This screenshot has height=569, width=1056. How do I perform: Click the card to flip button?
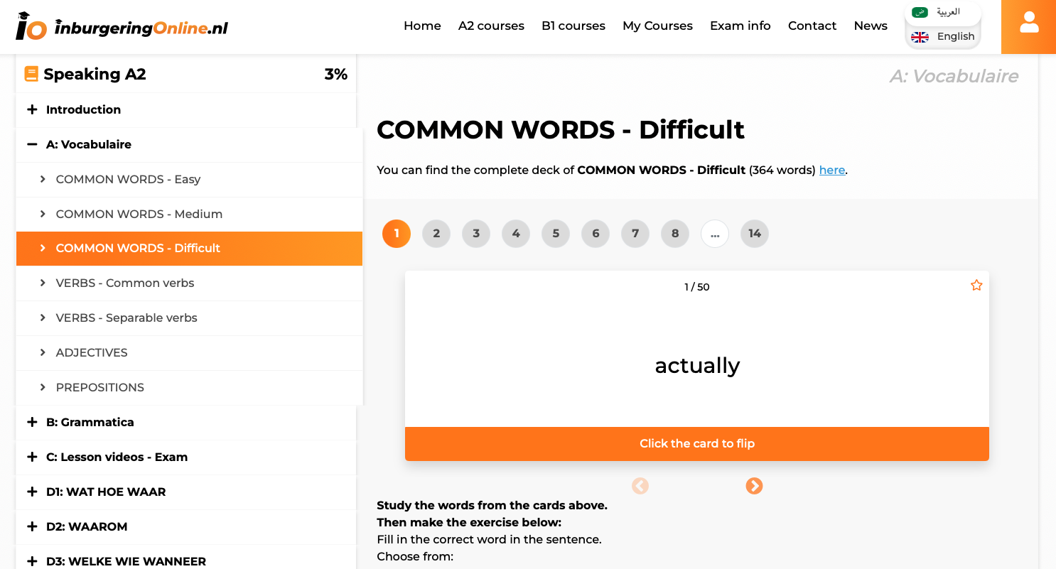(696, 443)
